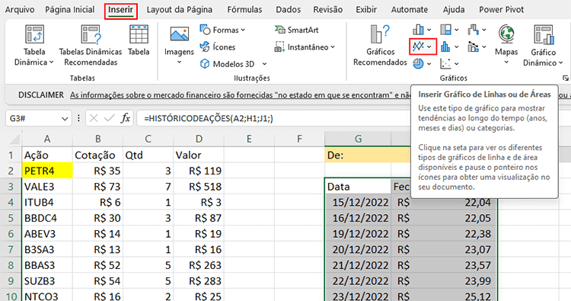This screenshot has width=571, height=301.
Task: Switch to the Página Inicial tab
Action: 69,10
